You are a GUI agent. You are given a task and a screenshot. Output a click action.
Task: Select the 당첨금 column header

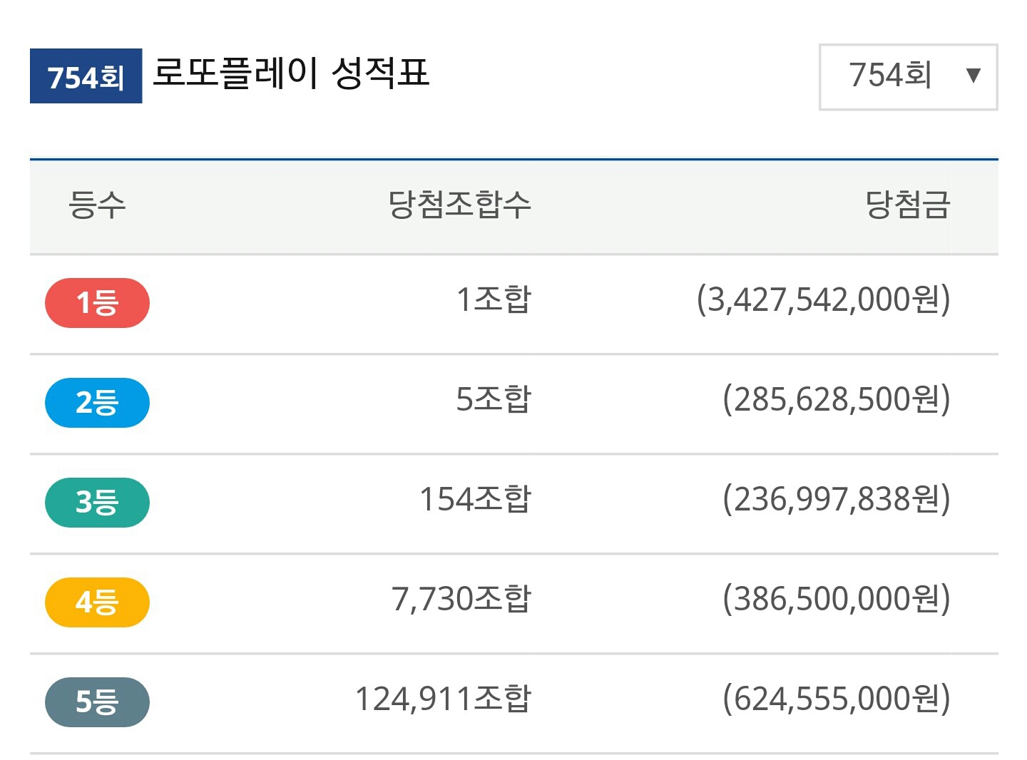point(907,205)
